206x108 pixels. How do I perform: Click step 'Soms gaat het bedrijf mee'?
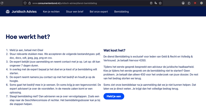(55, 88)
